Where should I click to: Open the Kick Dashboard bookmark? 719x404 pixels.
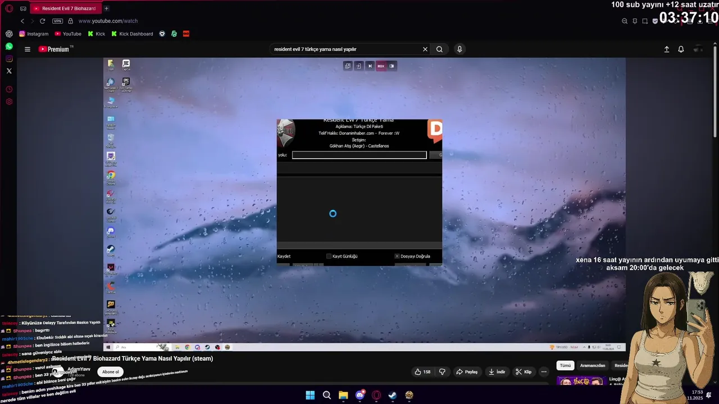(132, 34)
